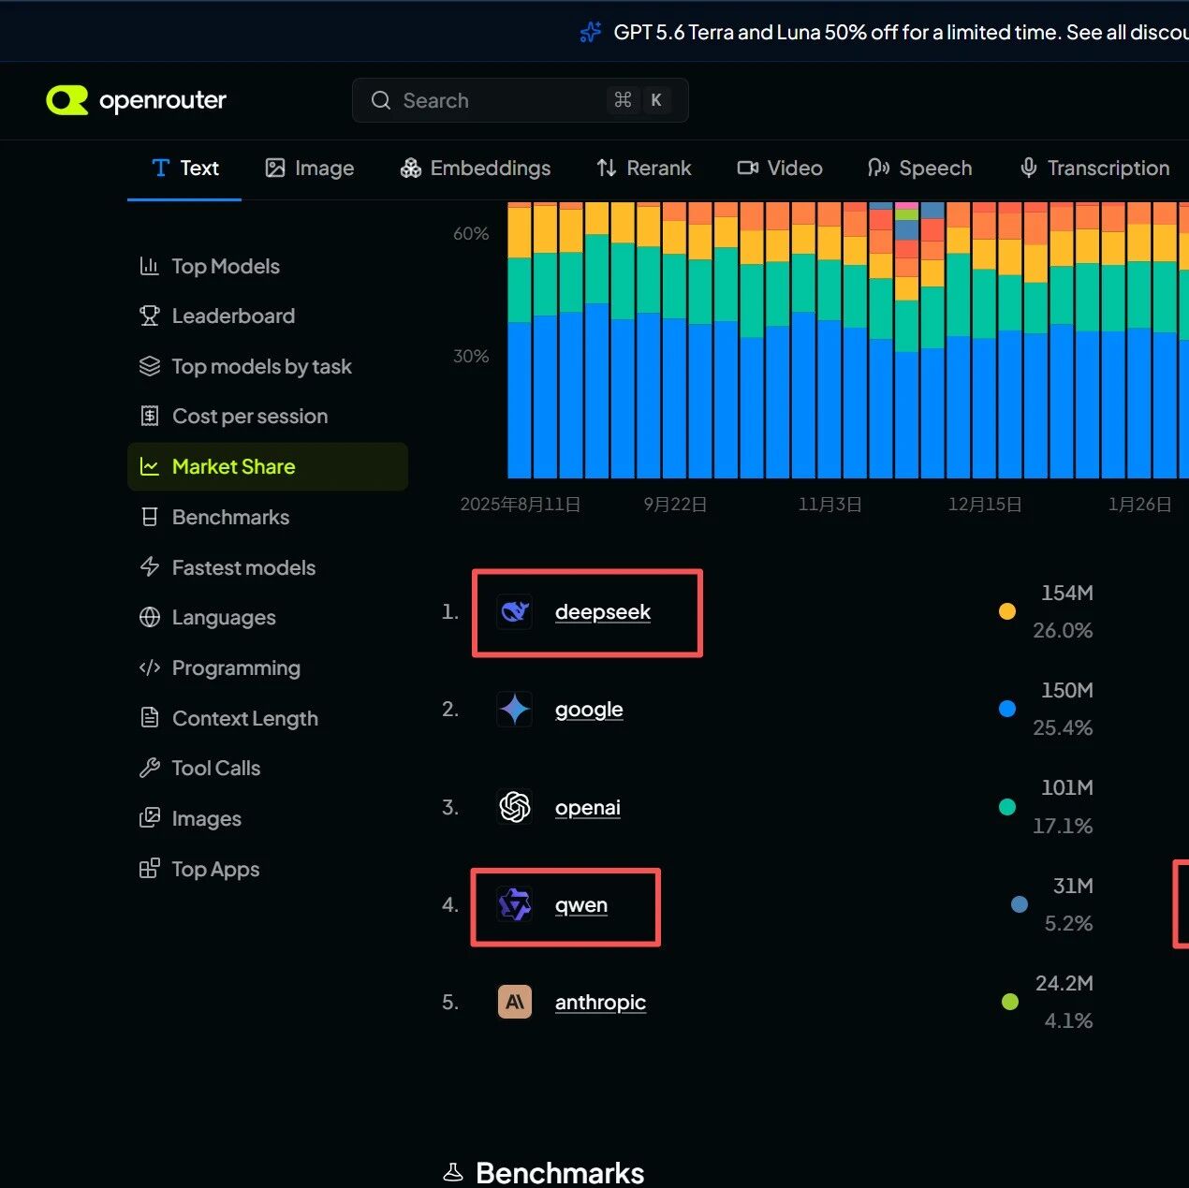Open the Transcription tab

[1094, 169]
